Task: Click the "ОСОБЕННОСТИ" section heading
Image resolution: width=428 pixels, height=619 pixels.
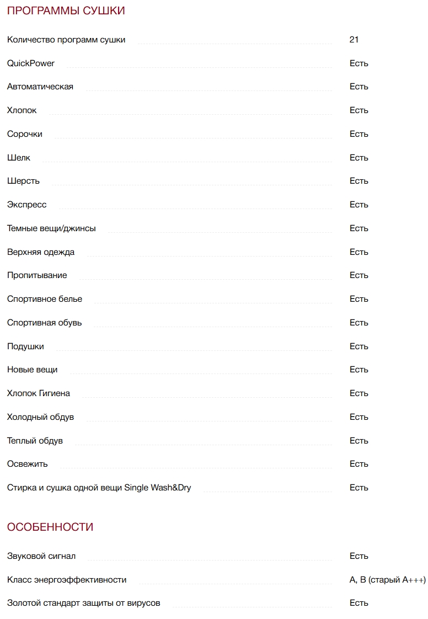Action: pyautogui.click(x=50, y=527)
